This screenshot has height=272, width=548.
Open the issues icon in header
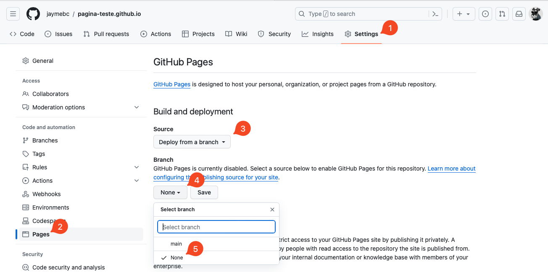click(x=485, y=14)
